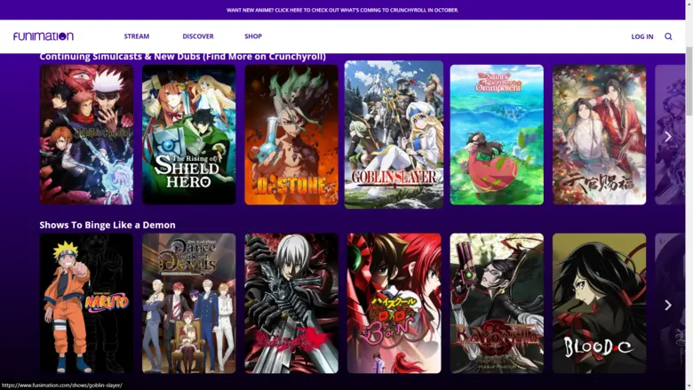The image size is (693, 390).
Task: Open The Rising of the Shield Hero poster
Action: pyautogui.click(x=188, y=135)
